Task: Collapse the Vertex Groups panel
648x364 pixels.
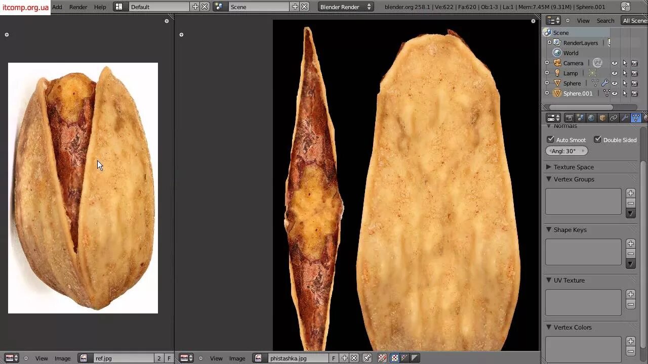Action: 549,179
